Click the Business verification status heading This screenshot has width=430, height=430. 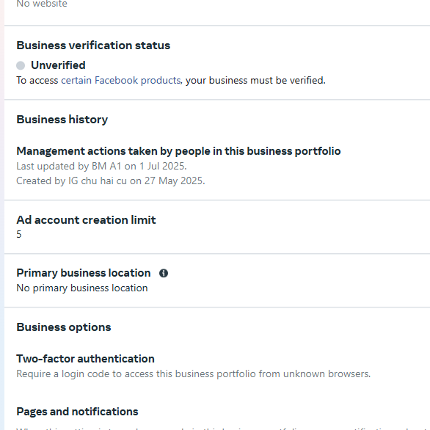(93, 45)
